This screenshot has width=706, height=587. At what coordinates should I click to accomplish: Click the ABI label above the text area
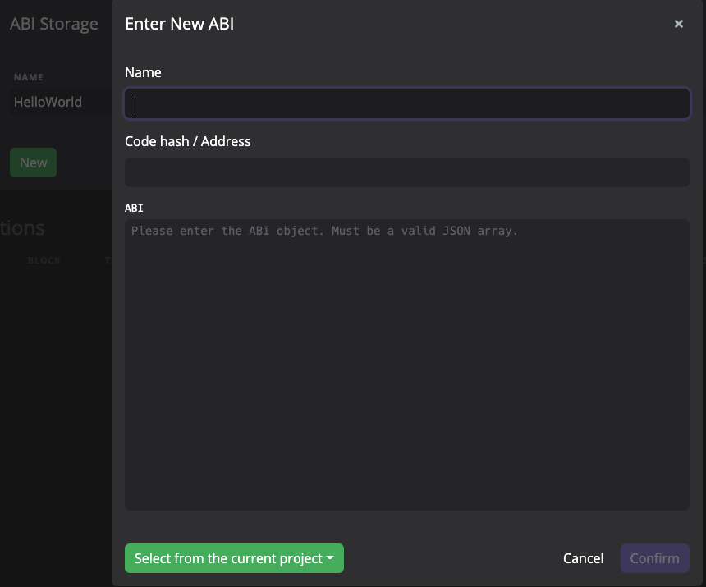pos(134,209)
